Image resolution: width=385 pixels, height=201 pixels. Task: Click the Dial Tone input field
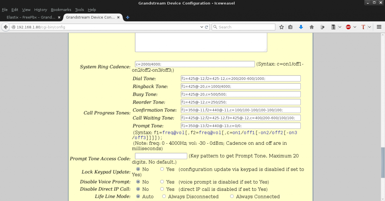pos(241,78)
